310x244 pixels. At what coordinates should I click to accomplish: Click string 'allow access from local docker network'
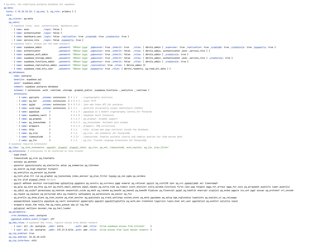tap(124, 230)
